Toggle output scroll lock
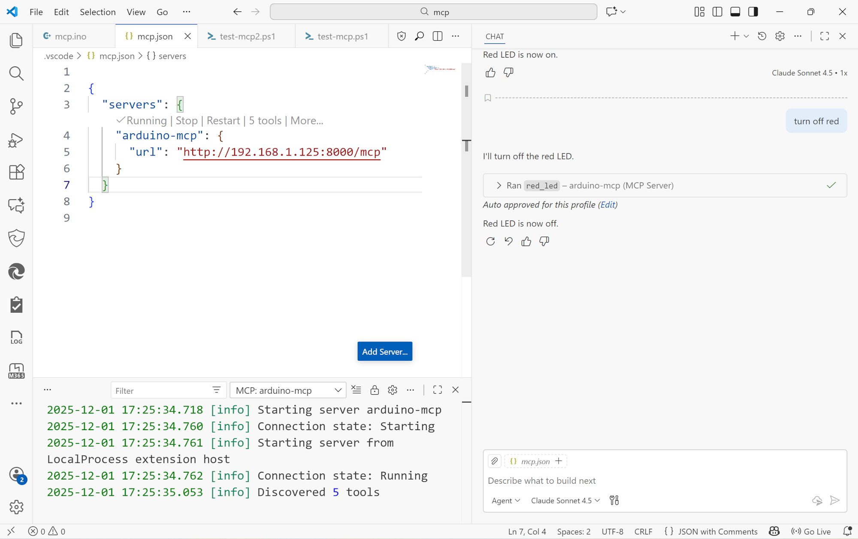The image size is (858, 539). coord(375,390)
